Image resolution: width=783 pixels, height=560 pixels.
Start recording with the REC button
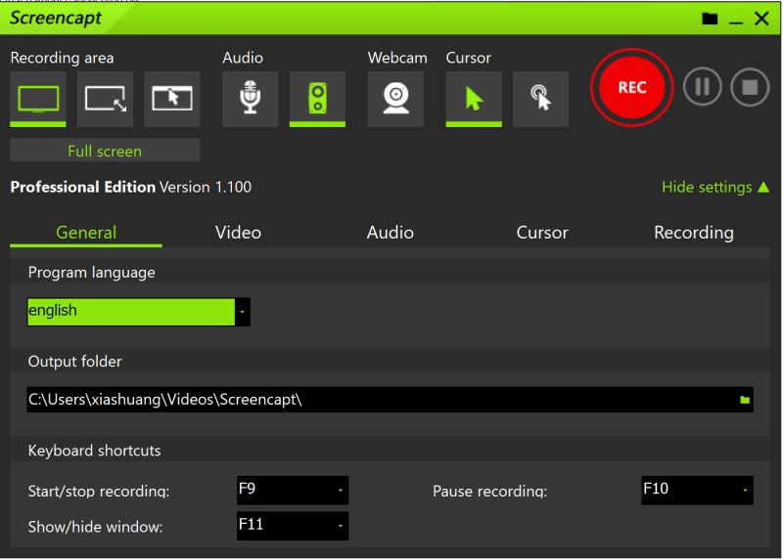631,87
